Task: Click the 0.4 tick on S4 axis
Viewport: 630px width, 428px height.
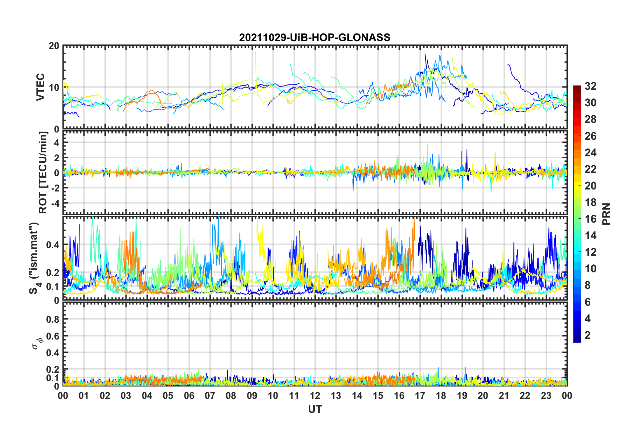Action: pyautogui.click(x=52, y=245)
